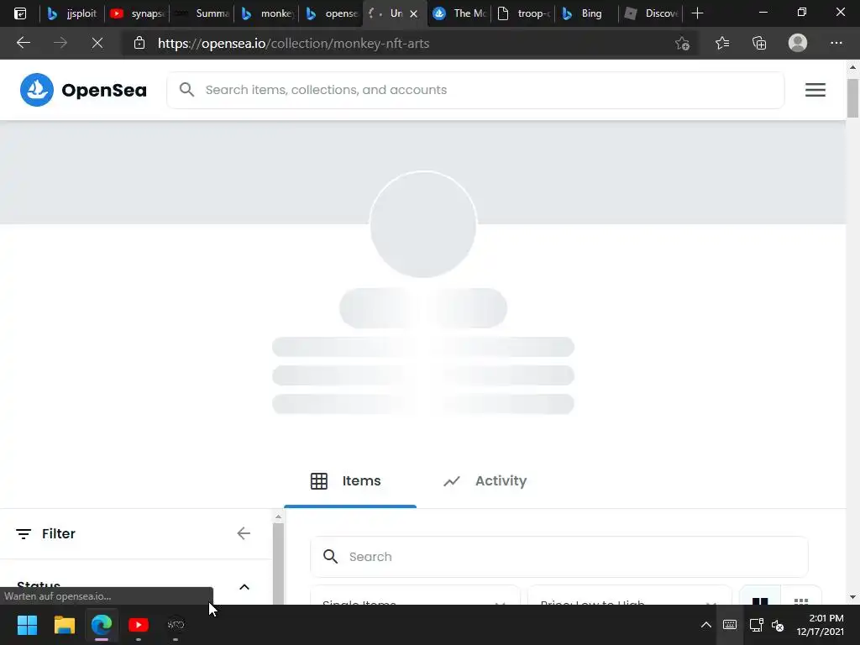Click the filter panel scrollbar

(x=278, y=562)
